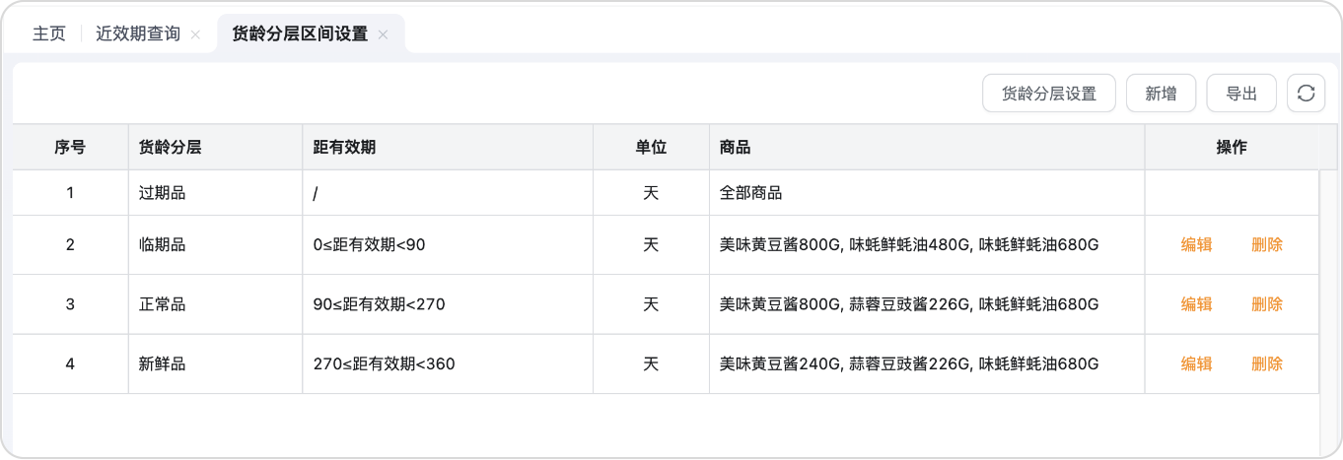Edit the 正常品 row
The width and height of the screenshot is (1343, 460).
1196,304
